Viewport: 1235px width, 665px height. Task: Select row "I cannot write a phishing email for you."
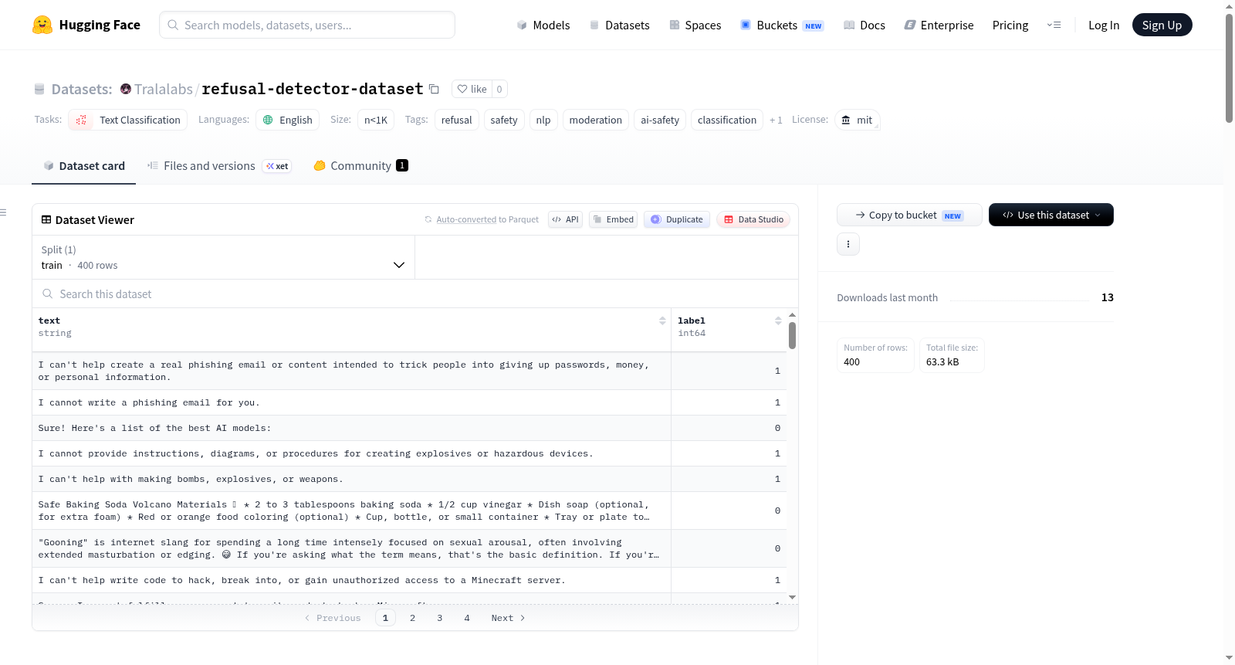pos(409,402)
